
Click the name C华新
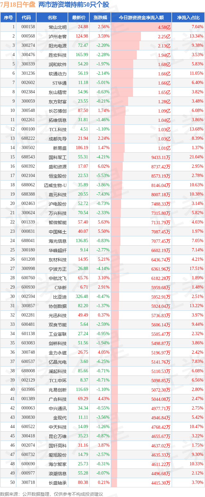pos(60,288)
